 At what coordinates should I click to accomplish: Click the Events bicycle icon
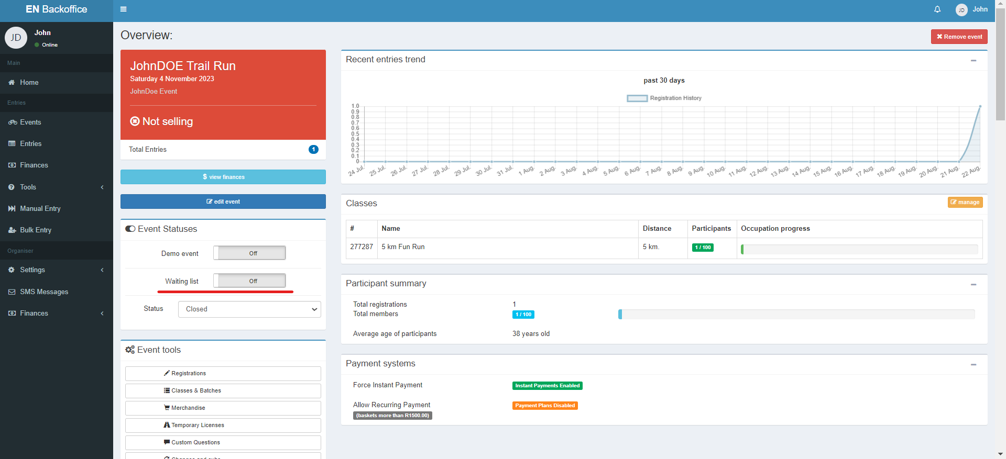click(13, 122)
